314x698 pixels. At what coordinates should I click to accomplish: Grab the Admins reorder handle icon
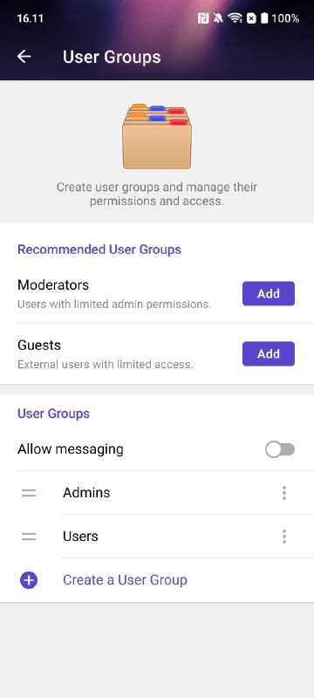(x=29, y=493)
